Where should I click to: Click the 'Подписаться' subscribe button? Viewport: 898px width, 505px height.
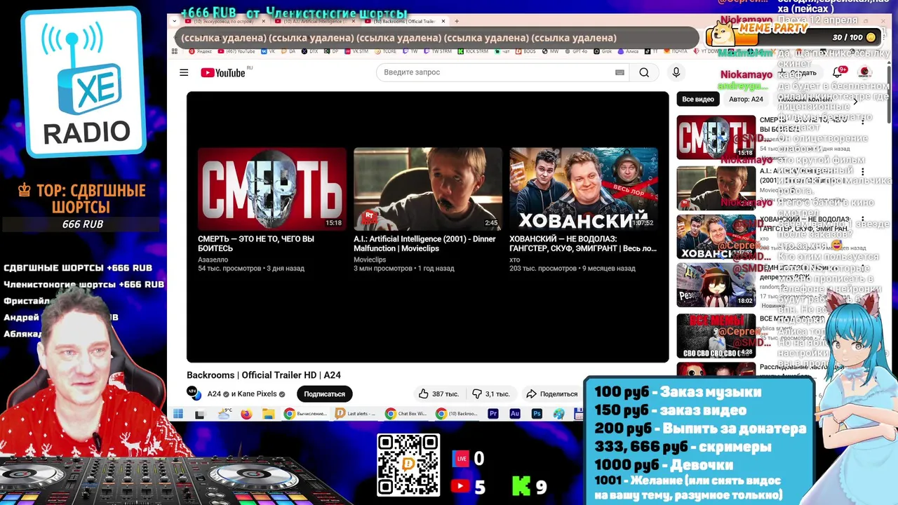(x=324, y=394)
